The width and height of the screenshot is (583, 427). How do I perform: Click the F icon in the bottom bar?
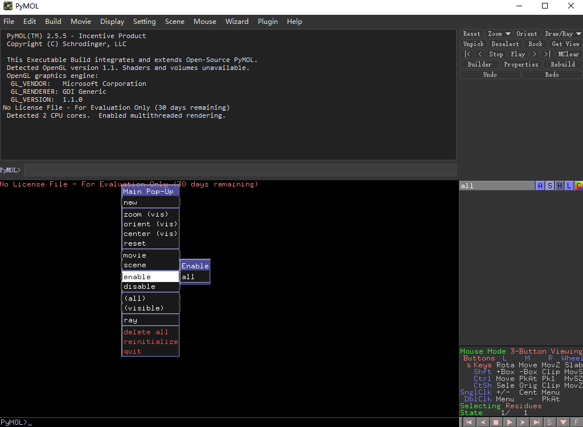click(576, 422)
